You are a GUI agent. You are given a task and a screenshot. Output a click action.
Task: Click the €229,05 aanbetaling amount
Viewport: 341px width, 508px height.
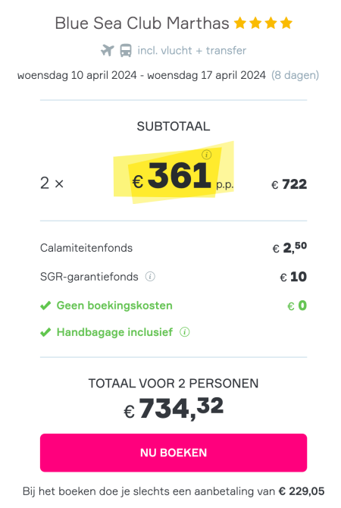point(302,491)
